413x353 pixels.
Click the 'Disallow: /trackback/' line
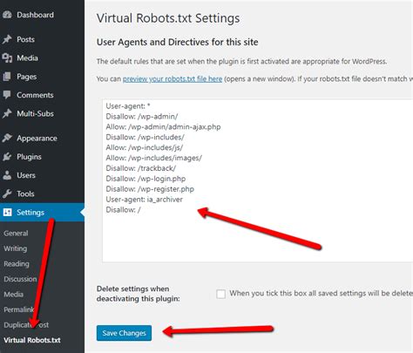141,168
